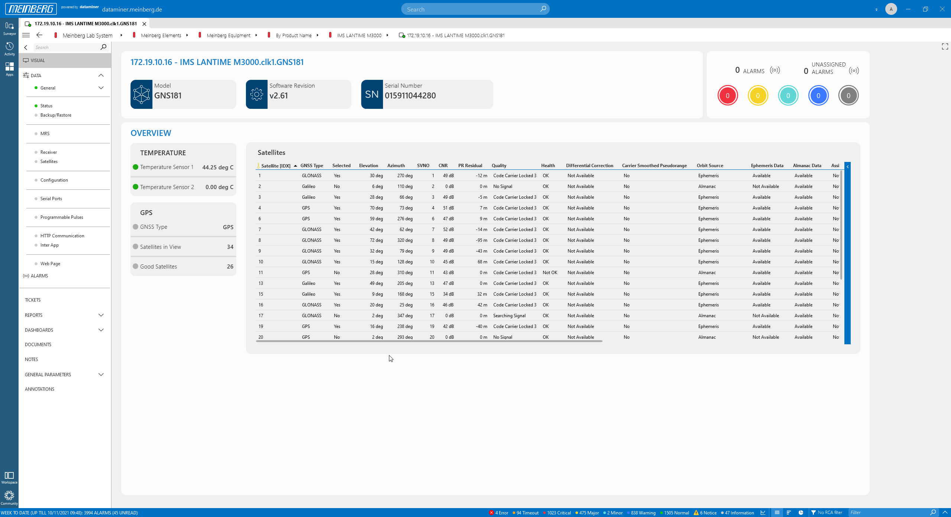
Task: Click the 1023 Critical status counter
Action: tap(557, 513)
